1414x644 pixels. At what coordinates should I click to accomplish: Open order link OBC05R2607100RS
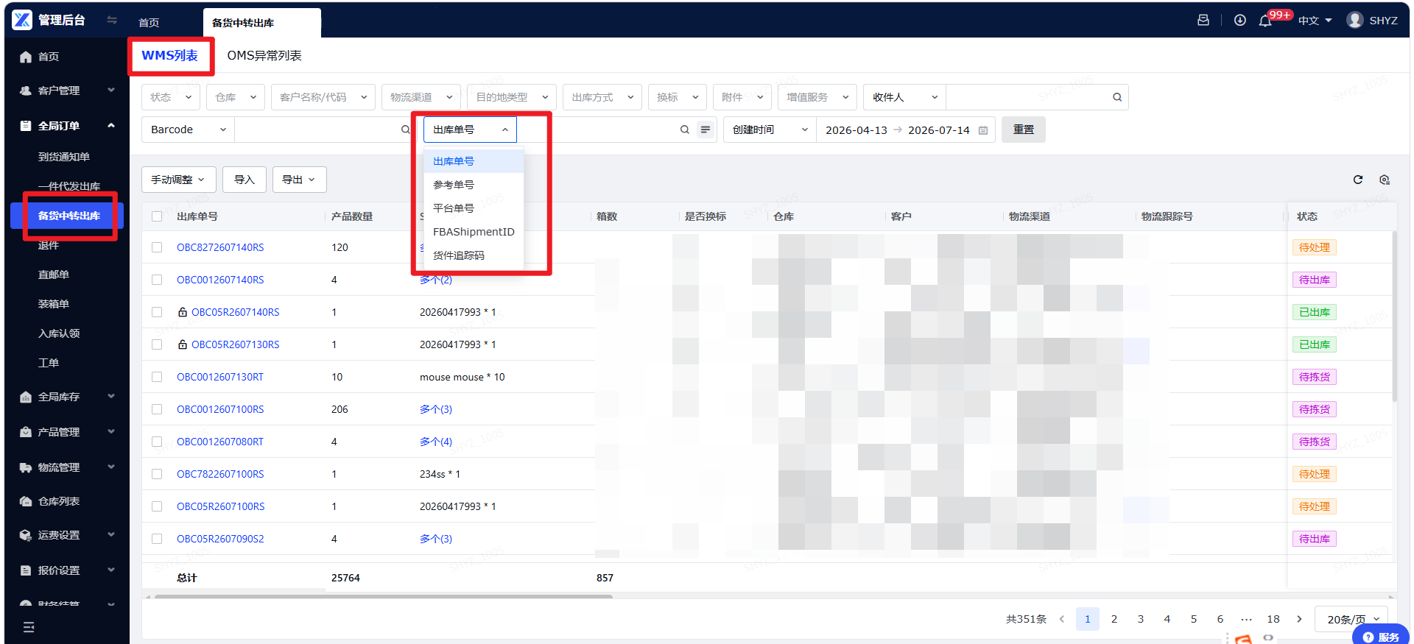pyautogui.click(x=220, y=506)
